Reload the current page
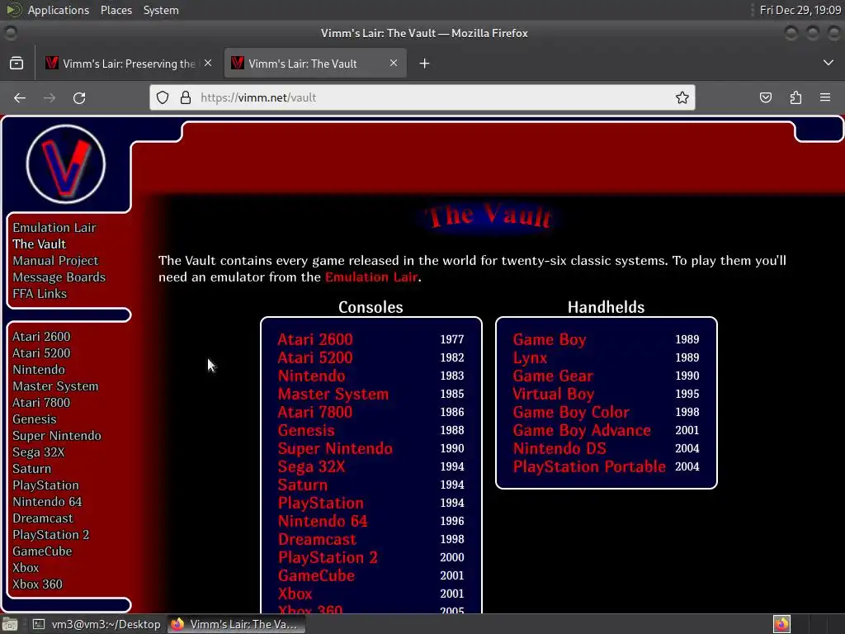The image size is (845, 634). (79, 97)
